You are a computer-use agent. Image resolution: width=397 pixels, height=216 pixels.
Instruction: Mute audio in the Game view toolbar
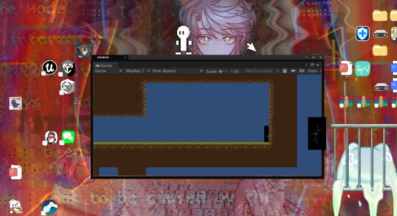(x=293, y=71)
